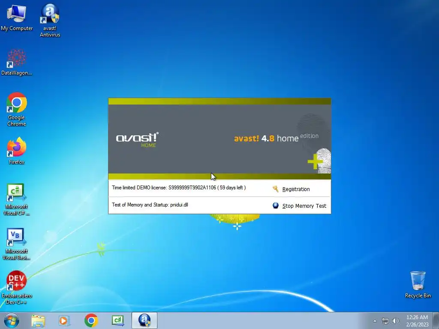Open the clock showing 12:26 AM
This screenshot has height=329, width=439.
(417, 320)
